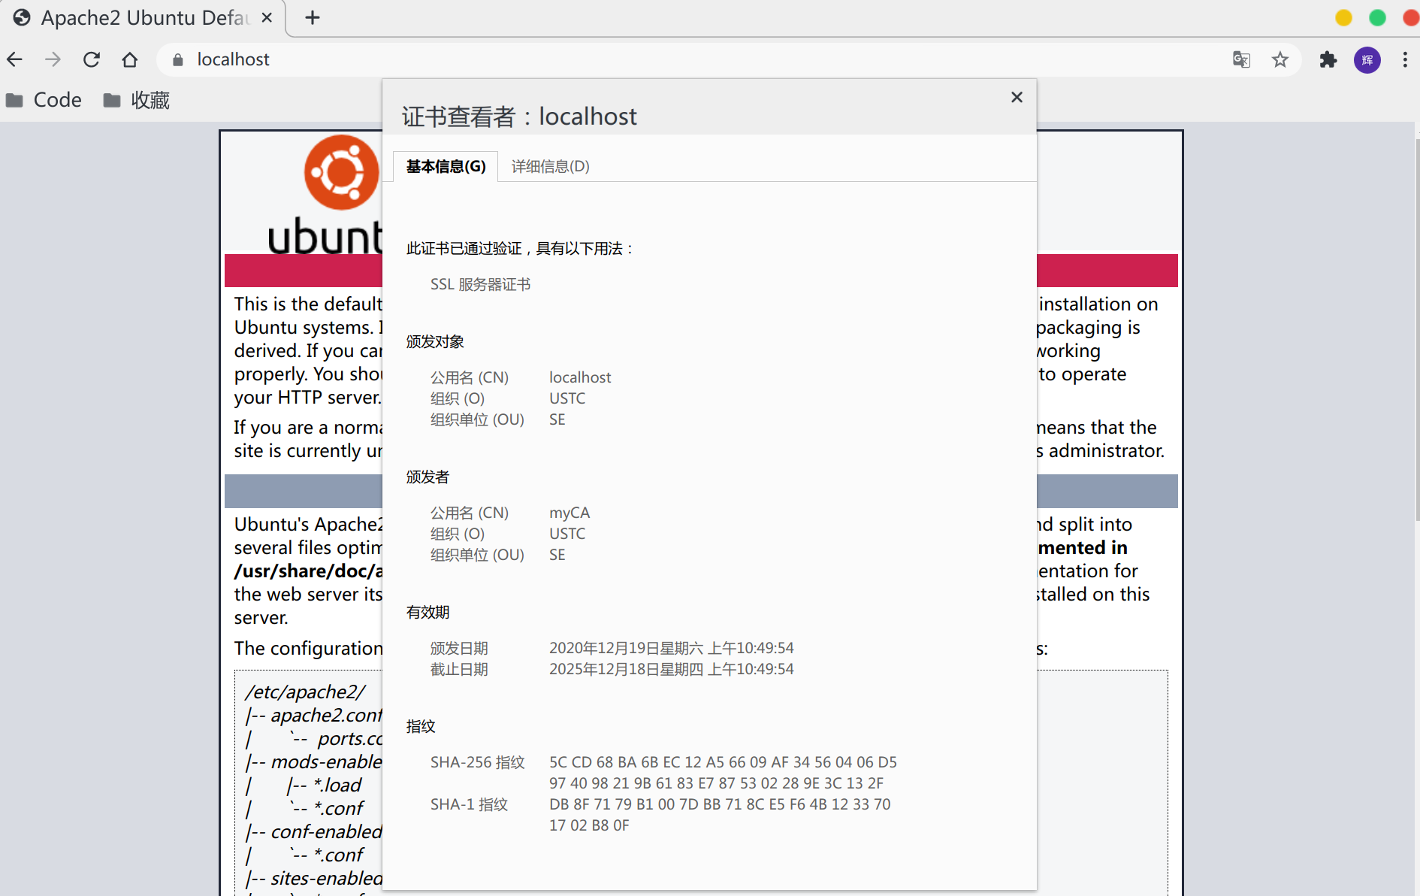This screenshot has height=896, width=1420.
Task: Open the 收藏 bookmarks folder
Action: [x=136, y=100]
